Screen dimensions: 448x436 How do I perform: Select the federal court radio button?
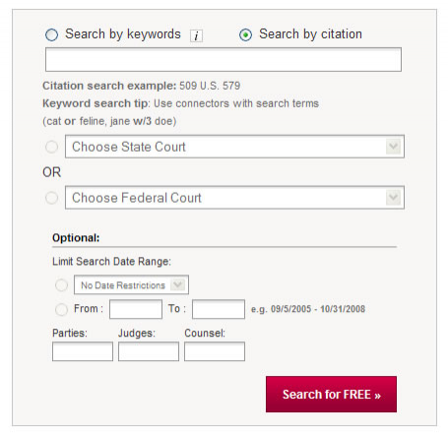(x=51, y=198)
